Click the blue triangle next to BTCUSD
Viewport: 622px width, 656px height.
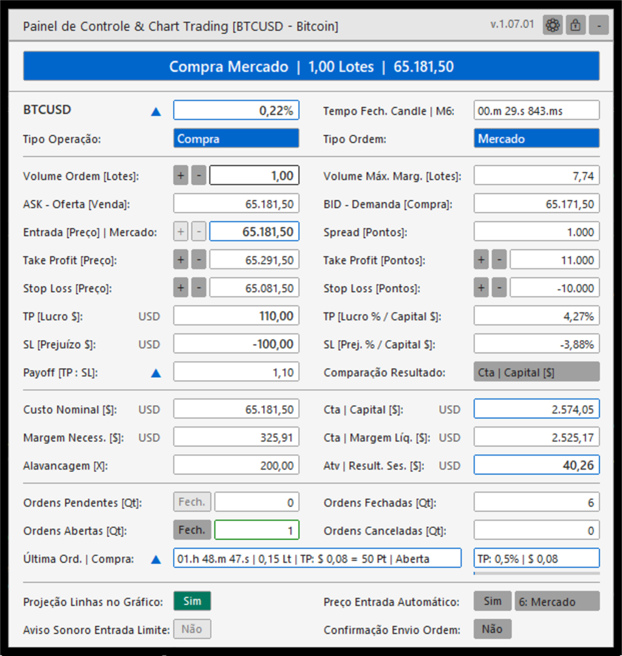point(155,111)
